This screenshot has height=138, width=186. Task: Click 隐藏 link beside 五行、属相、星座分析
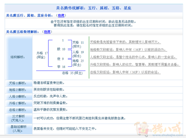[61, 16]
